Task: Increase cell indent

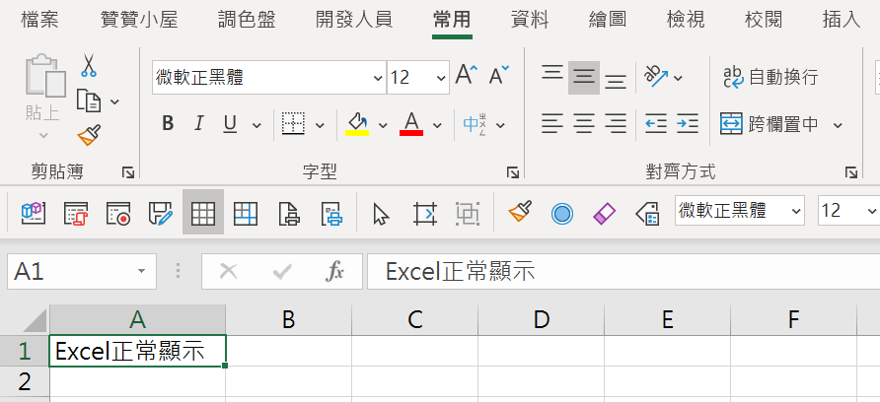Action: point(687,123)
